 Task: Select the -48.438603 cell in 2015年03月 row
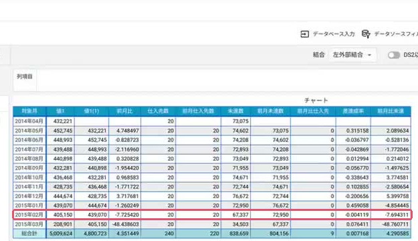tap(126, 224)
